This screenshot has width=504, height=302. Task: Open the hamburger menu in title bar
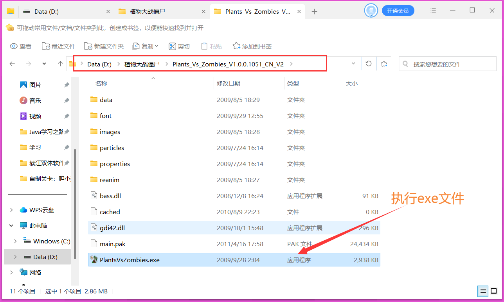click(433, 11)
